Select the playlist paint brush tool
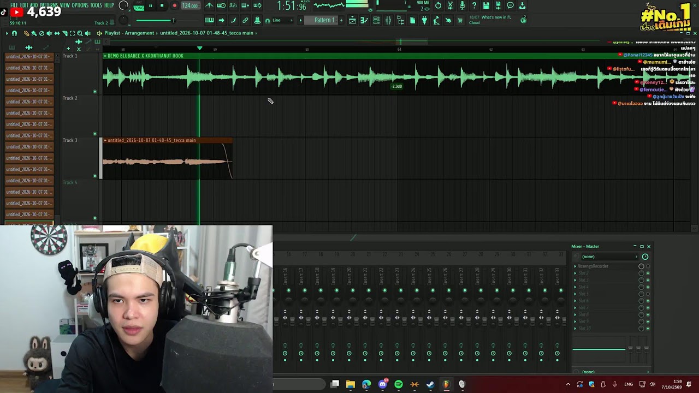The width and height of the screenshot is (699, 393). pyautogui.click(x=34, y=33)
